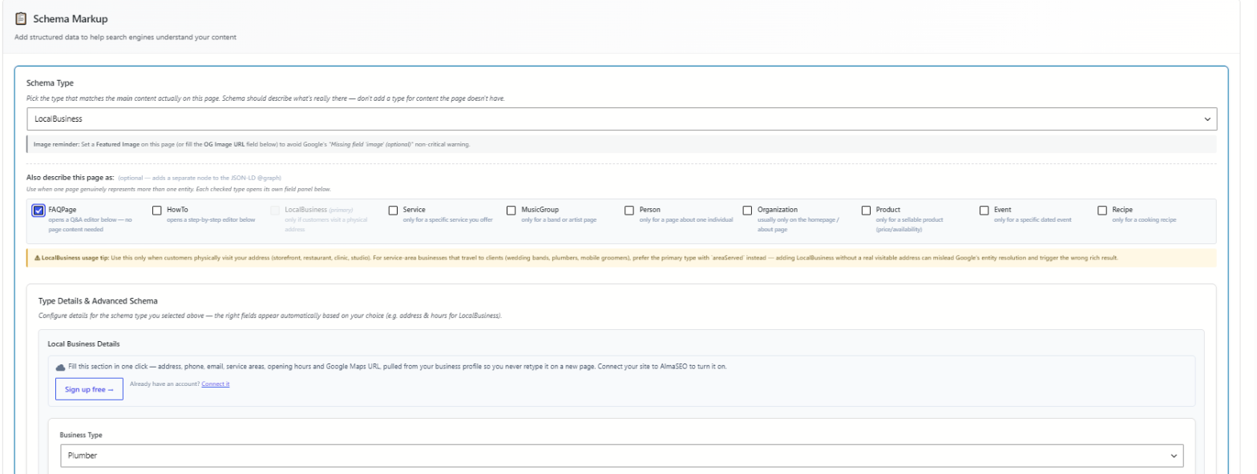Click the Local Business Details heading

[x=84, y=344]
